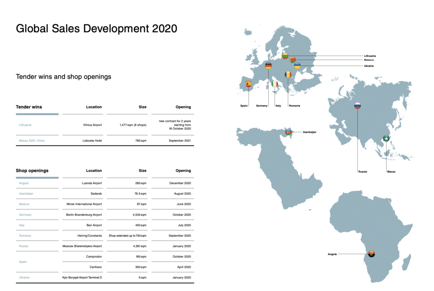Screen dimensions: 434x291
Task: Click Macau SAR, China in Tender wins table
Action: [31, 140]
